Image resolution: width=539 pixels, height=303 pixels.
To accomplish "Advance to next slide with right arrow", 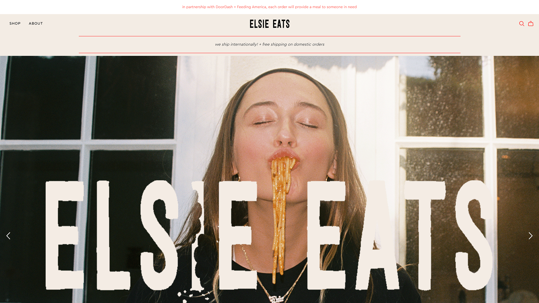I will (x=530, y=236).
